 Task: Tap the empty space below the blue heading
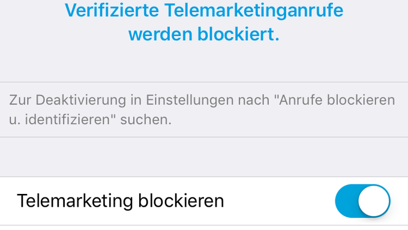coord(204,62)
